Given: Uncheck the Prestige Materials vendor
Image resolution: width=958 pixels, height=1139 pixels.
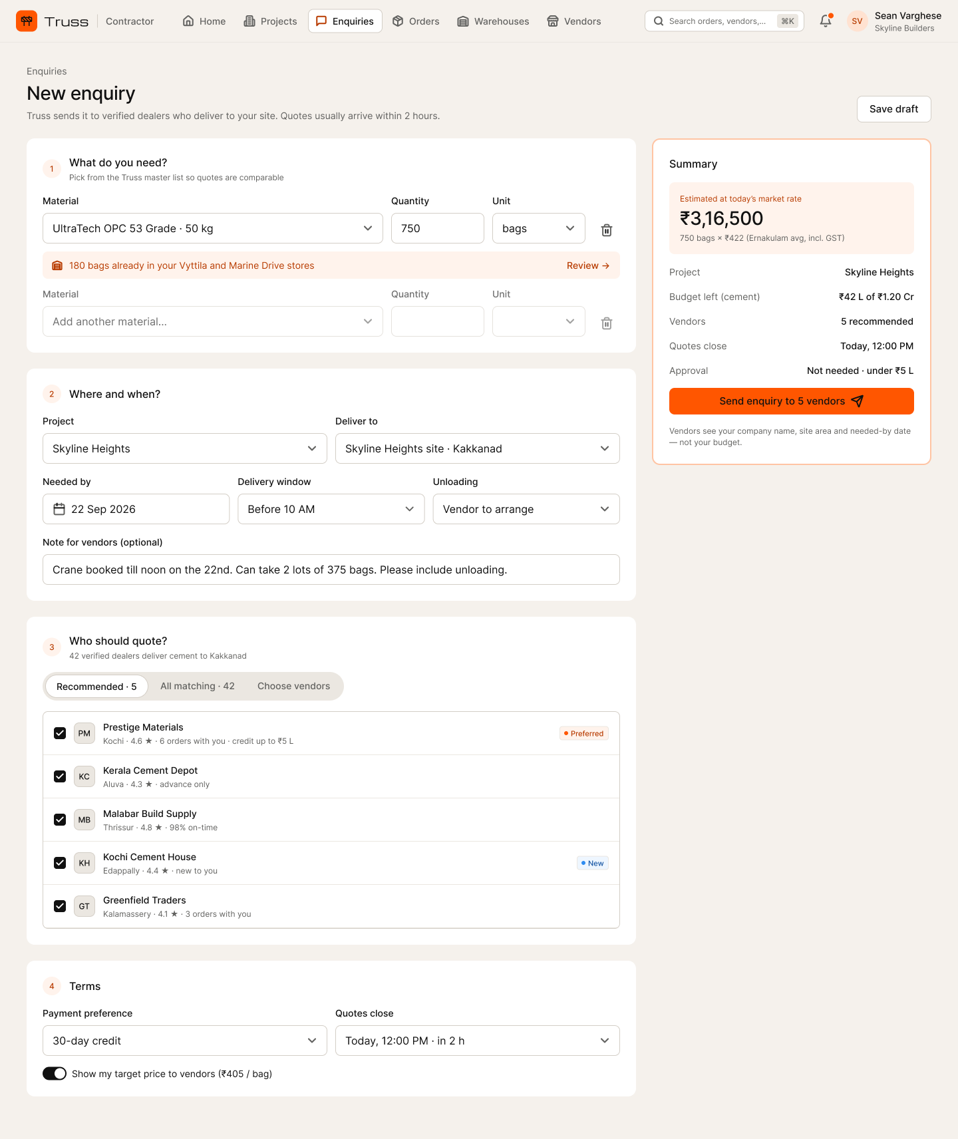Looking at the screenshot, I should pyautogui.click(x=60, y=733).
